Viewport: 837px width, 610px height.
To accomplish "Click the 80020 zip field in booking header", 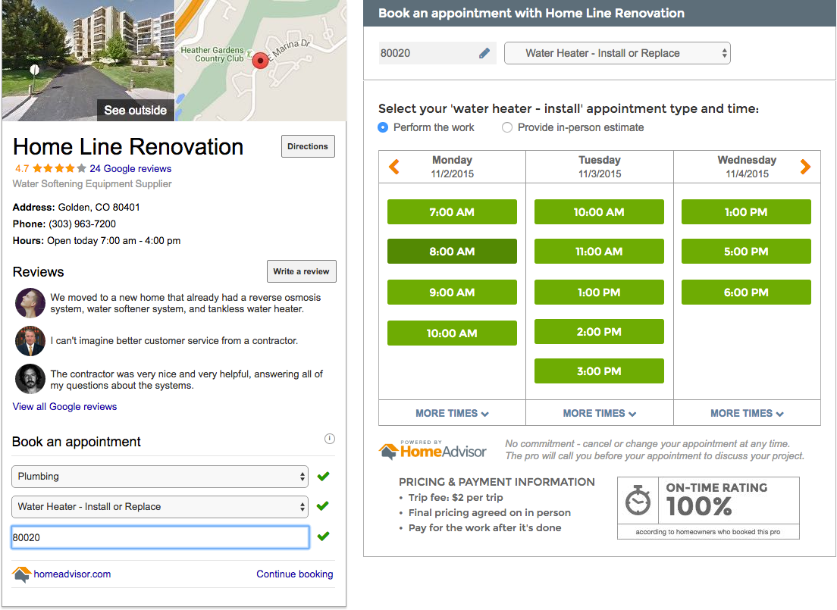I will 437,53.
